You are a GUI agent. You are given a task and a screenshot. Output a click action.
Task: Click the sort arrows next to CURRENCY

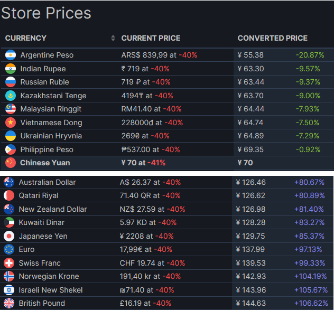[113, 38]
